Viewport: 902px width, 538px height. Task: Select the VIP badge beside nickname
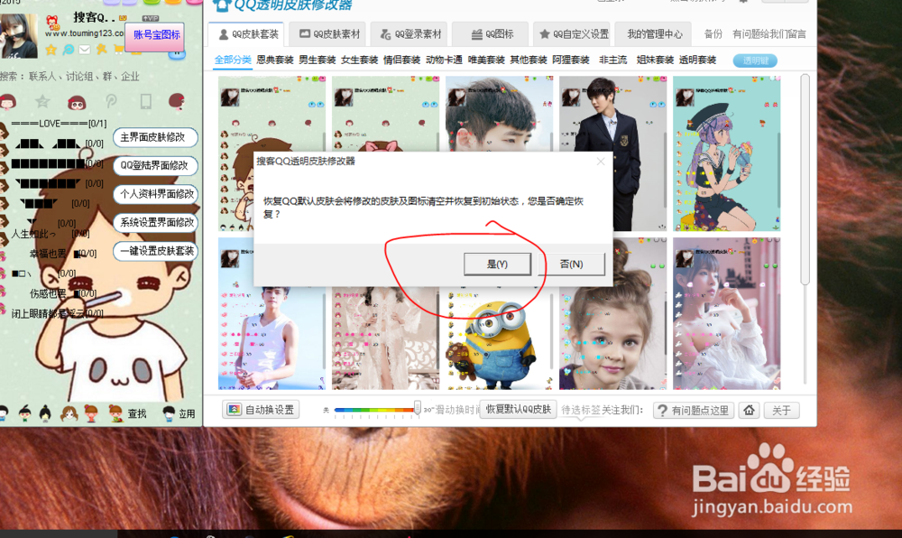[x=151, y=18]
